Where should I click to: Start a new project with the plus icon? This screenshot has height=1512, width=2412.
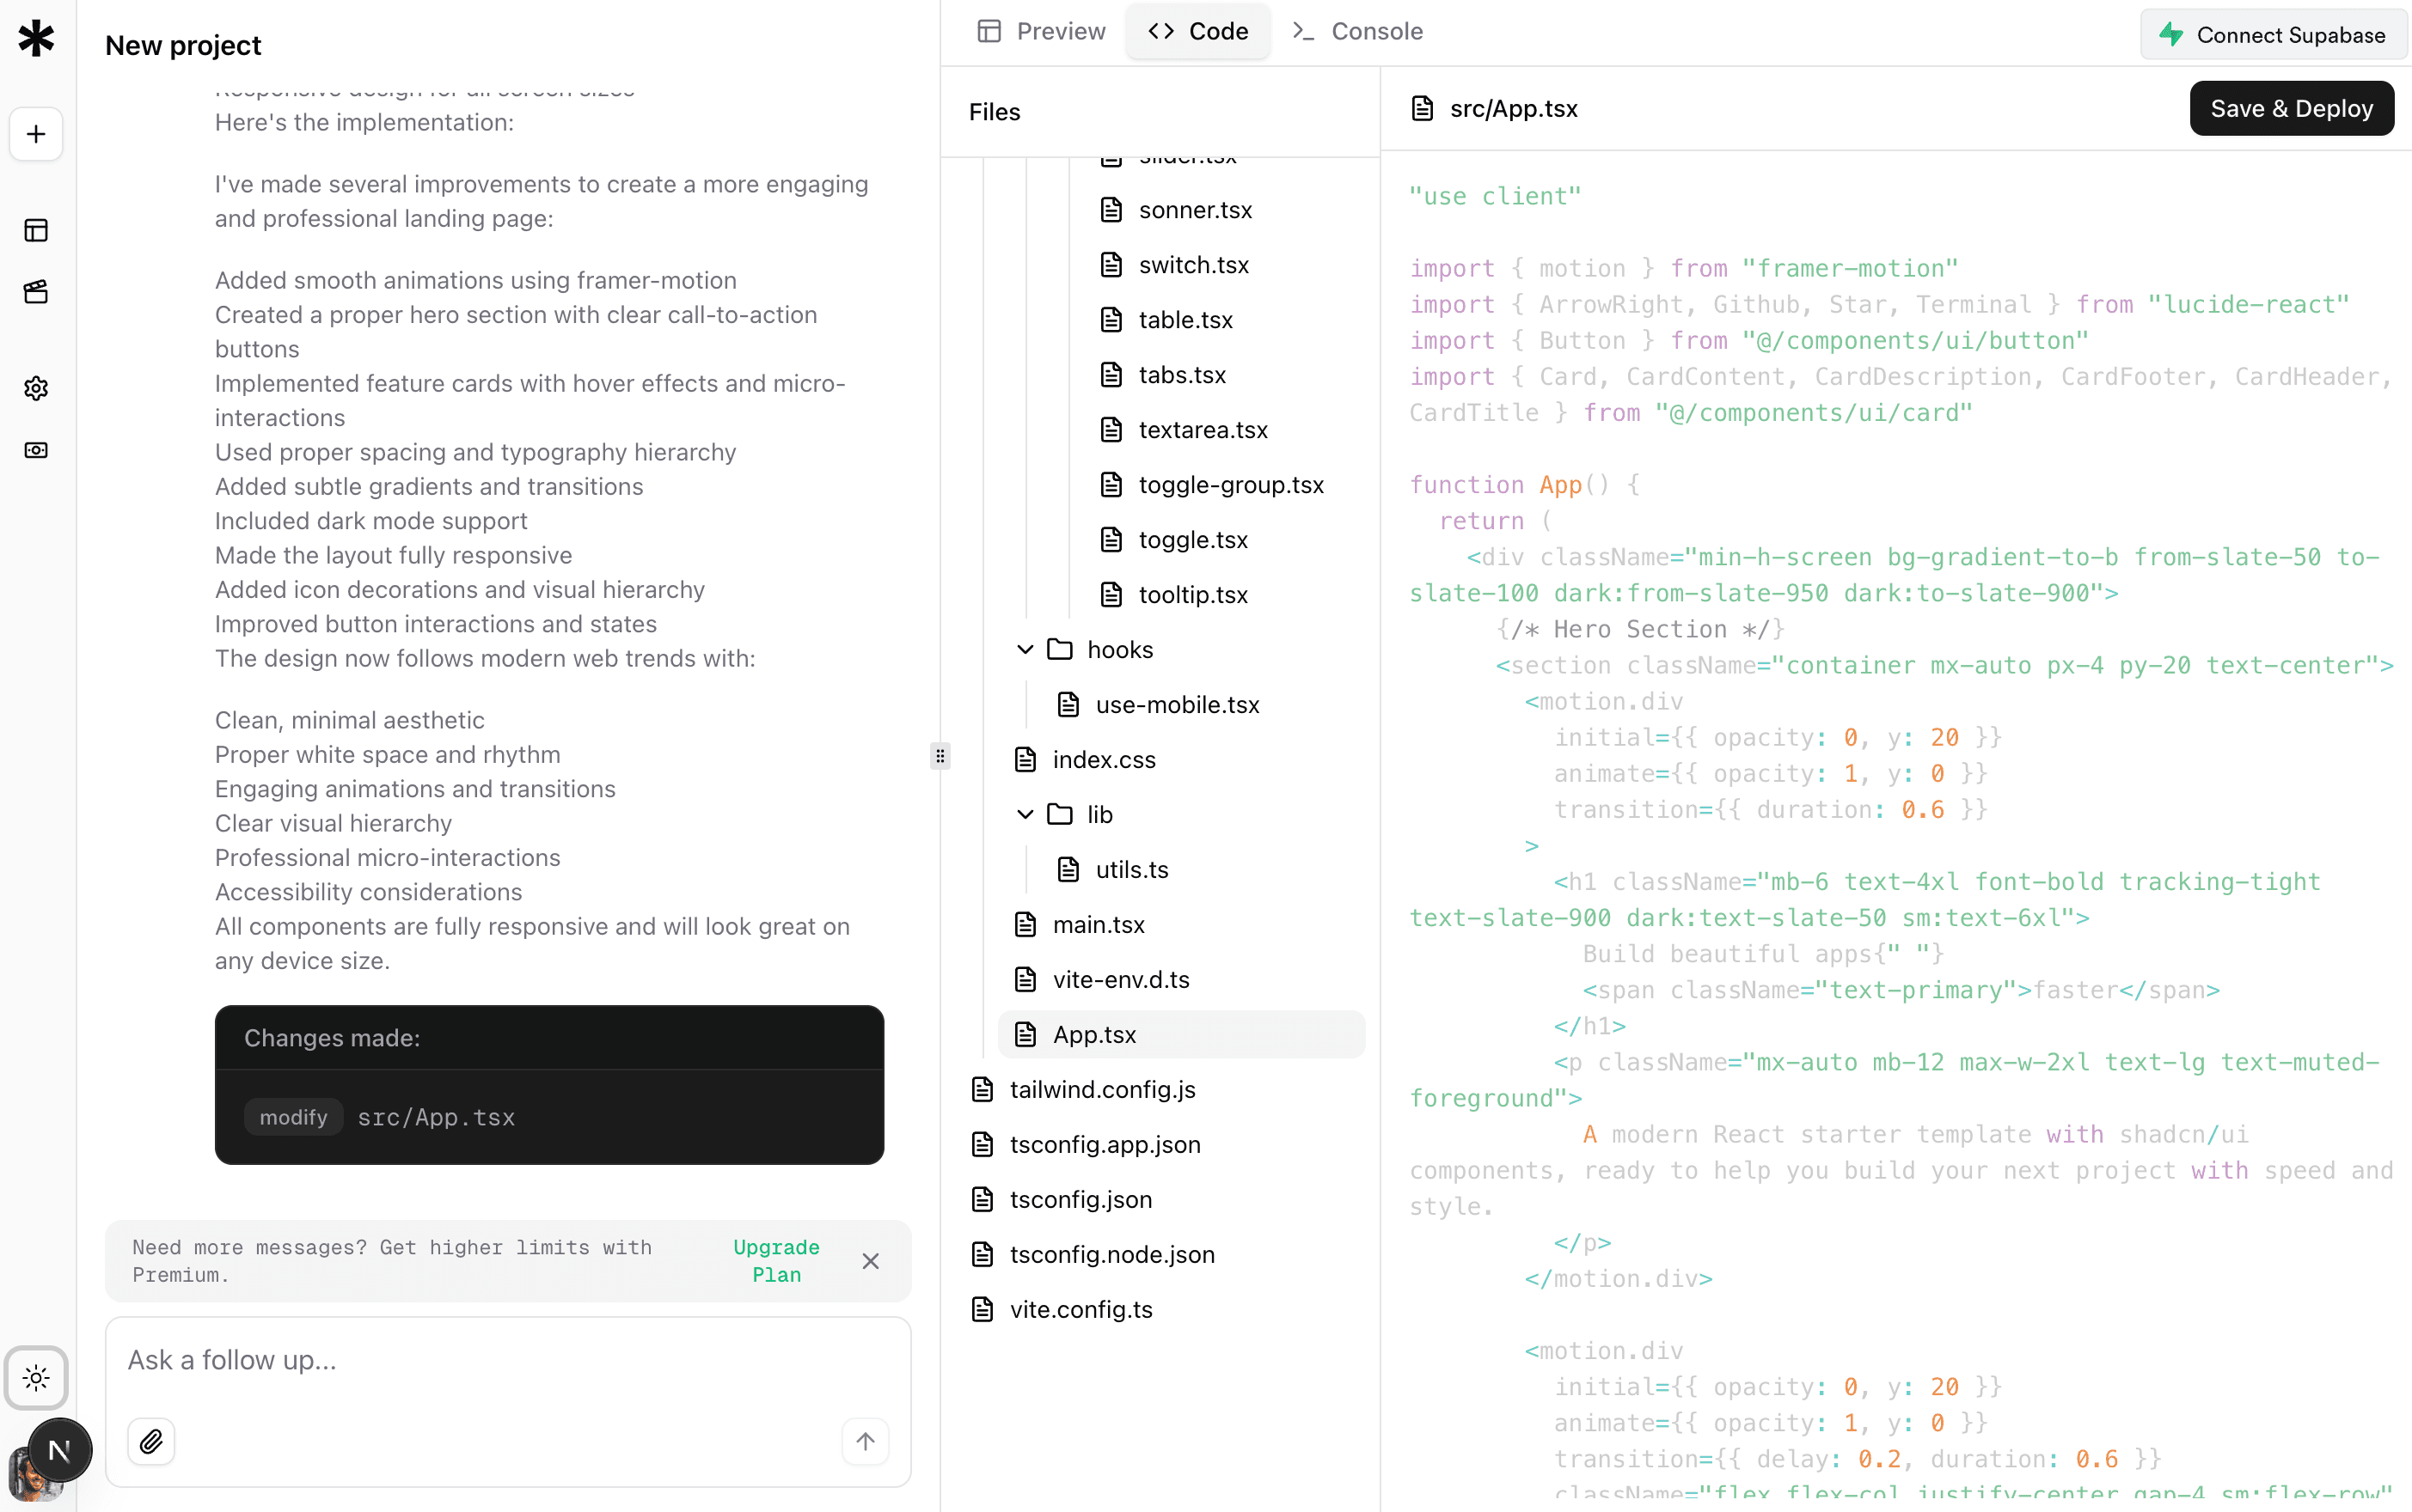(x=36, y=134)
